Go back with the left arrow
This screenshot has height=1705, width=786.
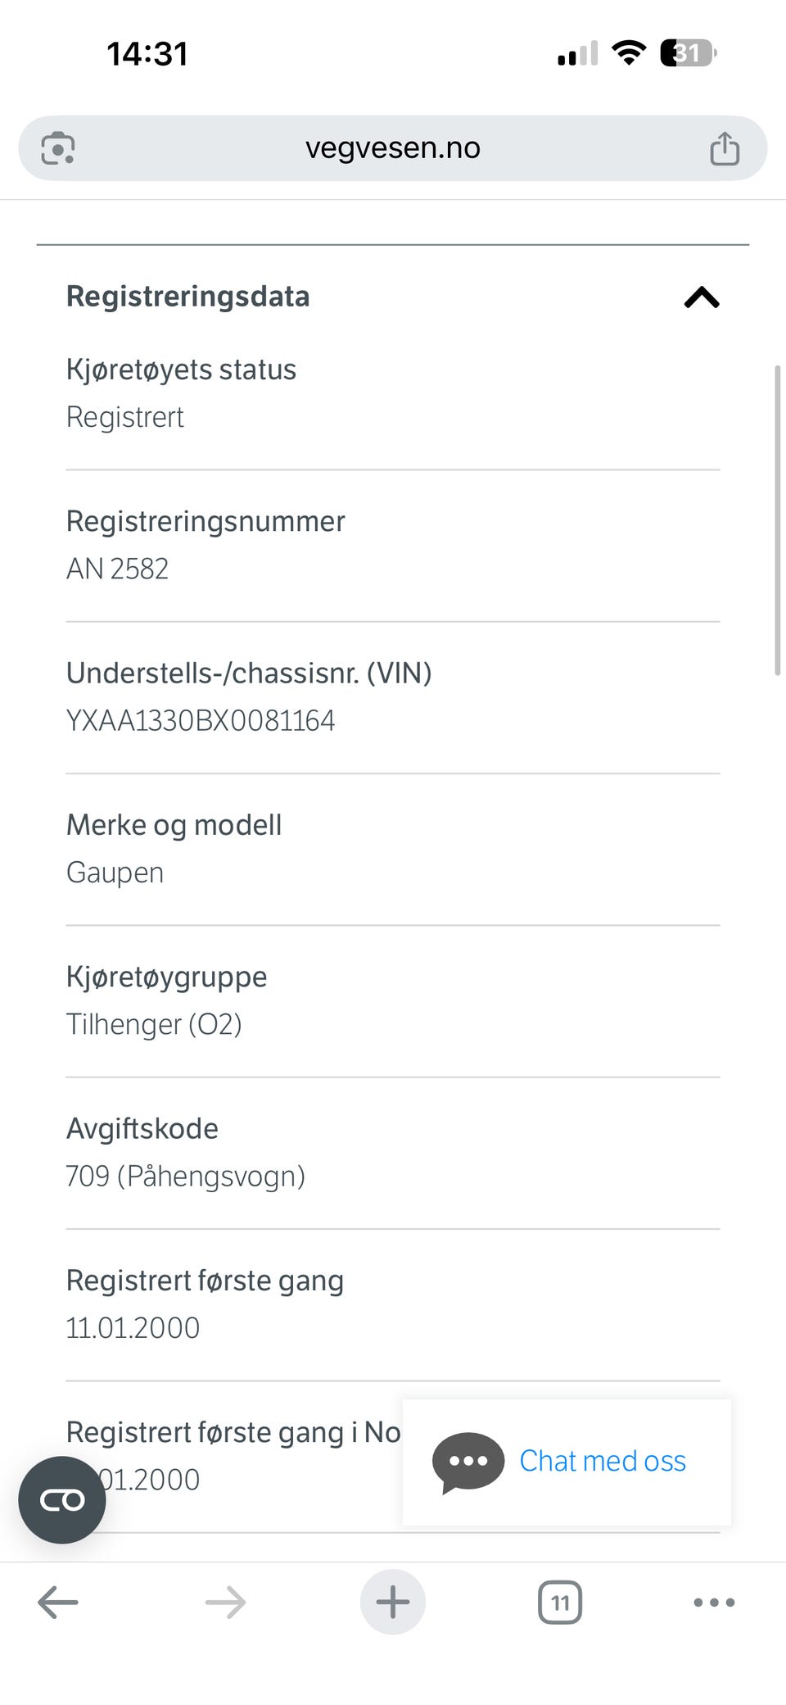point(58,1602)
